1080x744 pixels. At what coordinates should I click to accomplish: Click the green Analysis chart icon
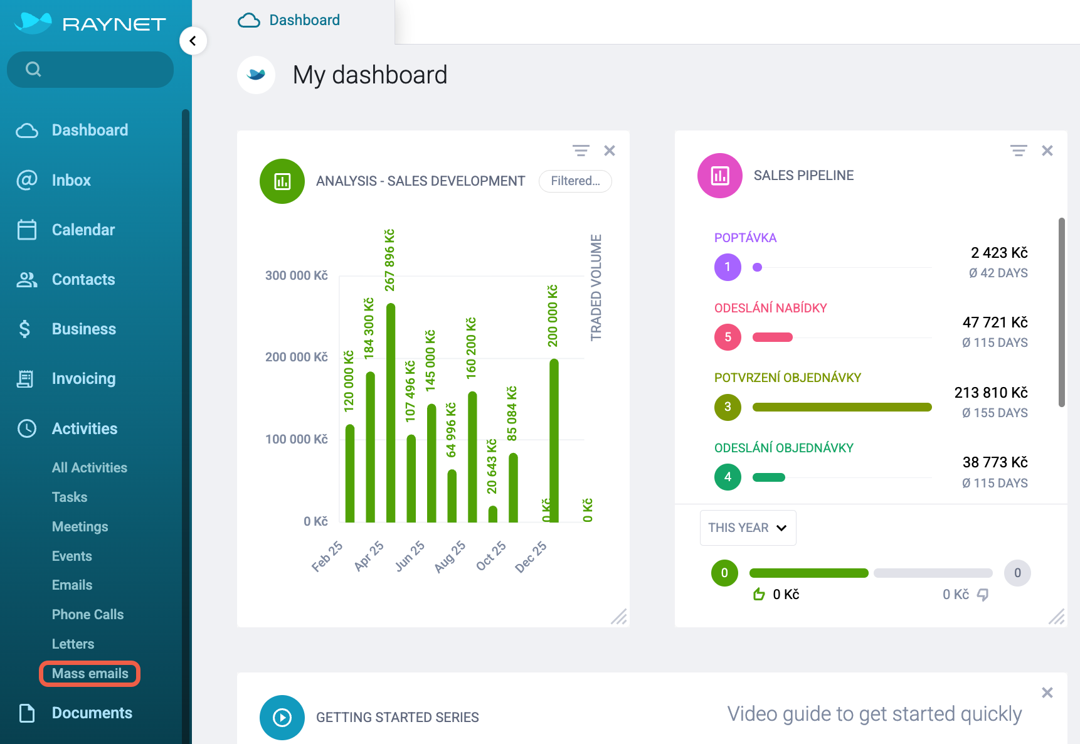pos(282,181)
